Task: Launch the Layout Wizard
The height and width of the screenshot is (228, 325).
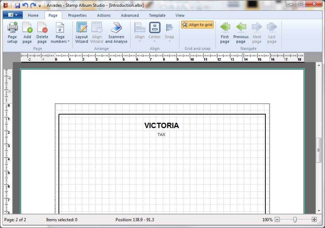Action: pos(82,33)
